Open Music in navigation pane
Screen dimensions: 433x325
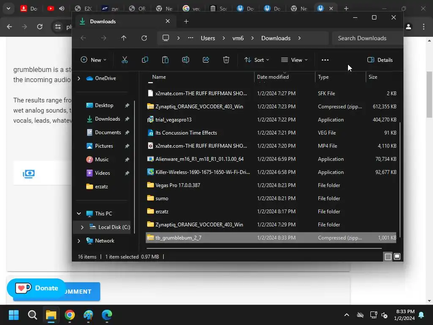coord(101,160)
